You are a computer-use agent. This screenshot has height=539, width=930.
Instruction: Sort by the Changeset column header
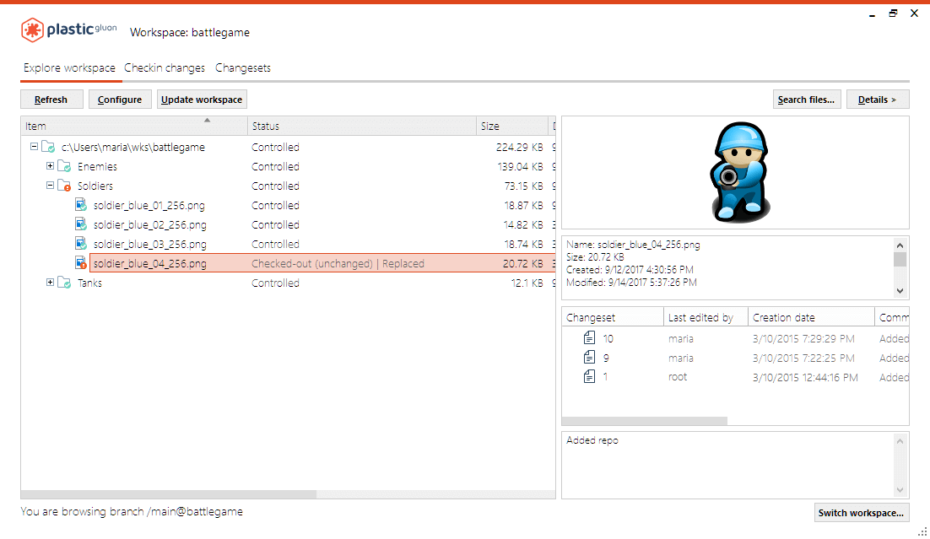pyautogui.click(x=613, y=317)
